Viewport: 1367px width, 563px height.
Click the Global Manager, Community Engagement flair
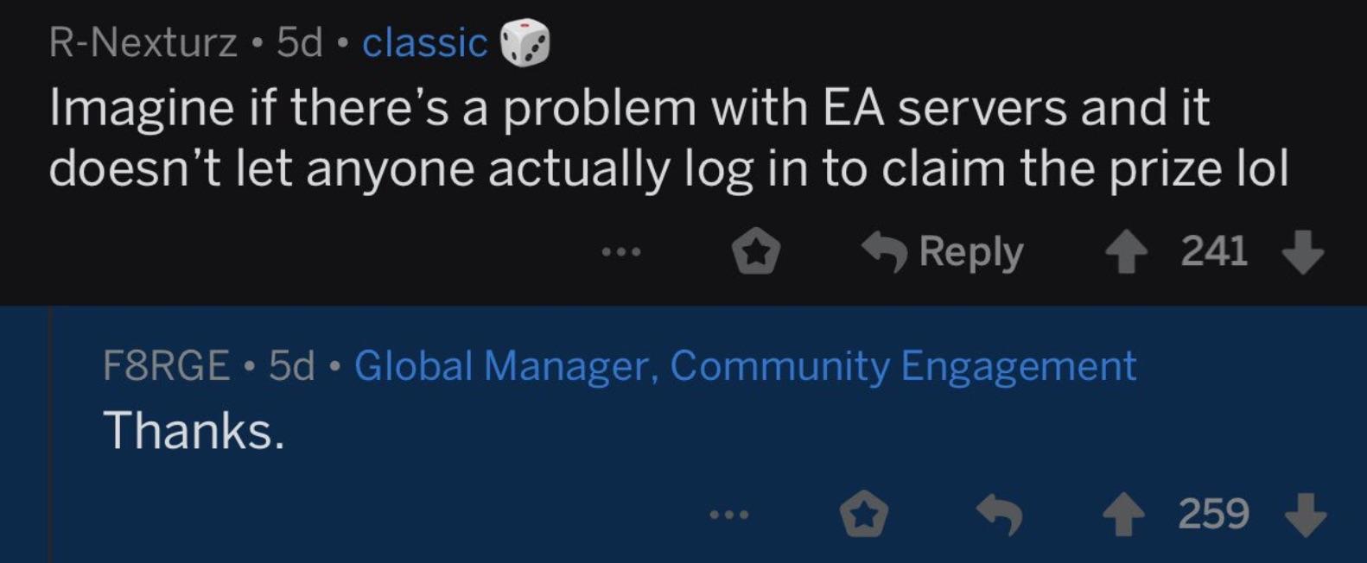point(745,365)
